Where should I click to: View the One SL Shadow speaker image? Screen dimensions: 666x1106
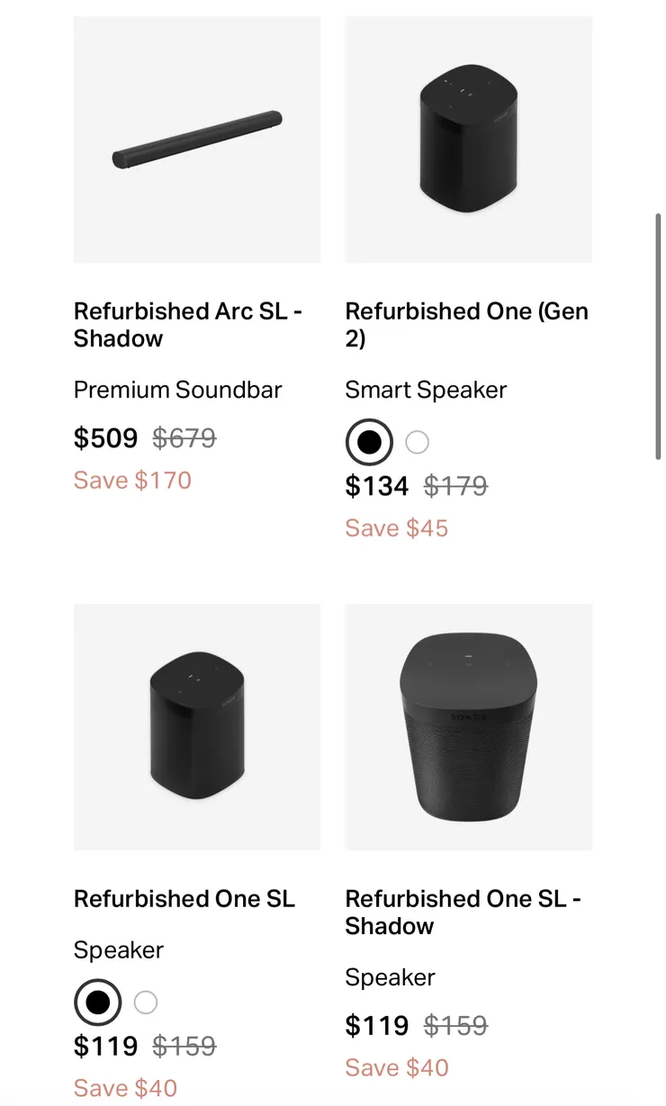(469, 727)
